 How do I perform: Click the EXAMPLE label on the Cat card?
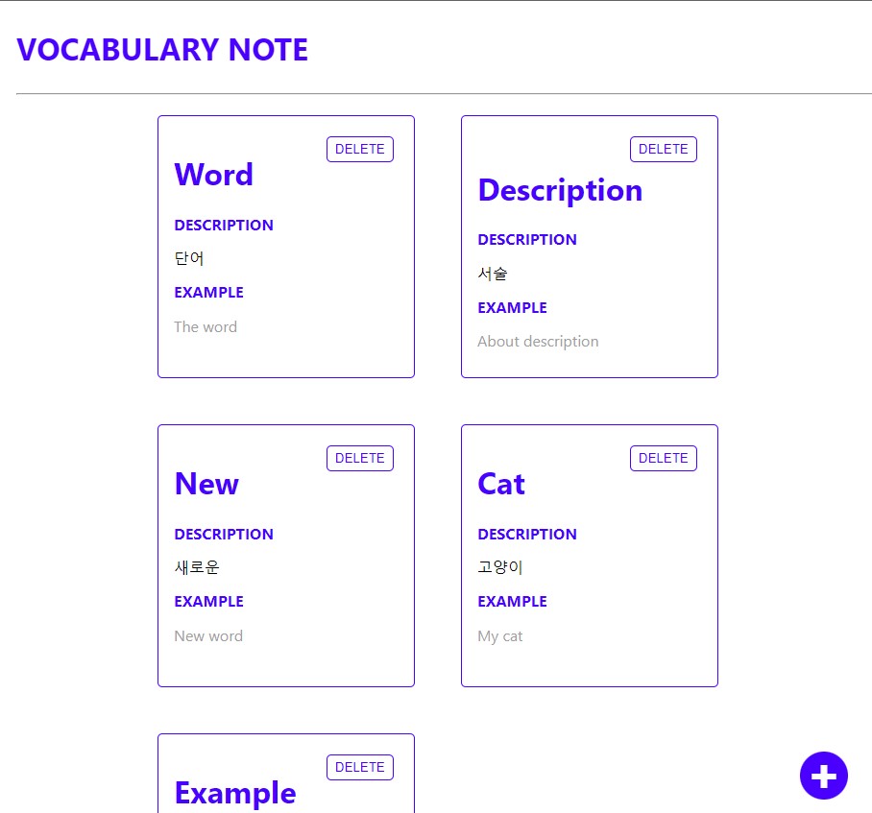click(512, 601)
